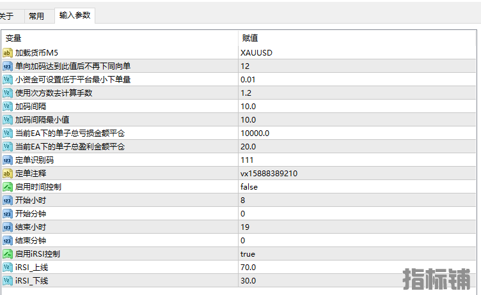Click the boolean icon next to 启用iRSI控制
The width and height of the screenshot is (481, 295).
coord(8,254)
